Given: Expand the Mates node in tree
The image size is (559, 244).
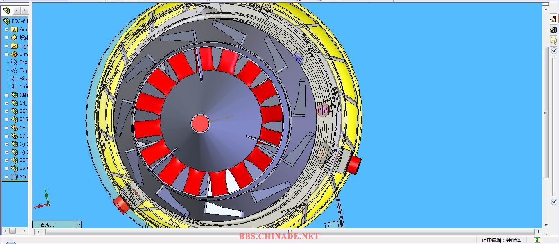Looking at the screenshot, I should tap(7, 177).
